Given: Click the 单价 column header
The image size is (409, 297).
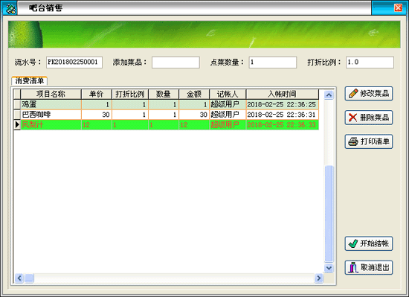Looking at the screenshot, I should pyautogui.click(x=97, y=94).
